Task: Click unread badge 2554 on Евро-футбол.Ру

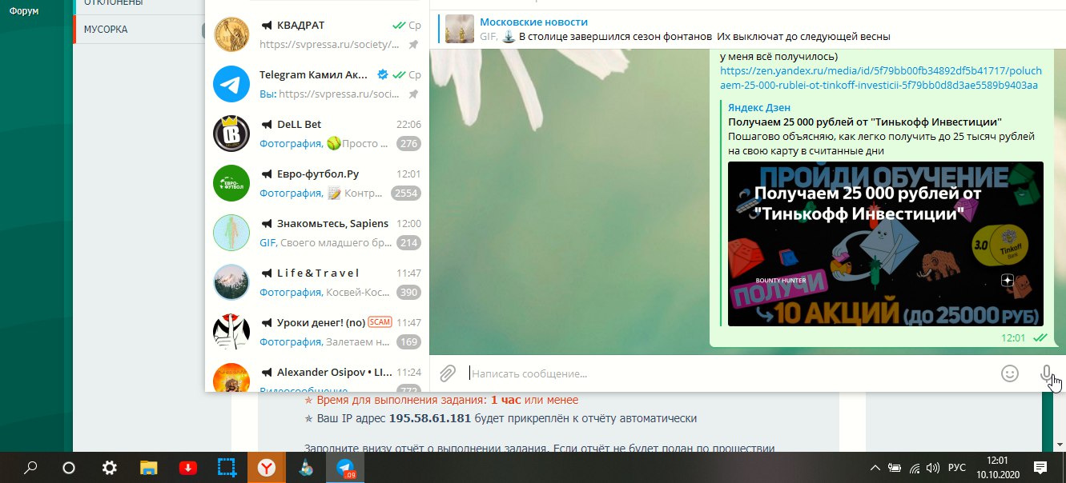Action: coord(406,194)
